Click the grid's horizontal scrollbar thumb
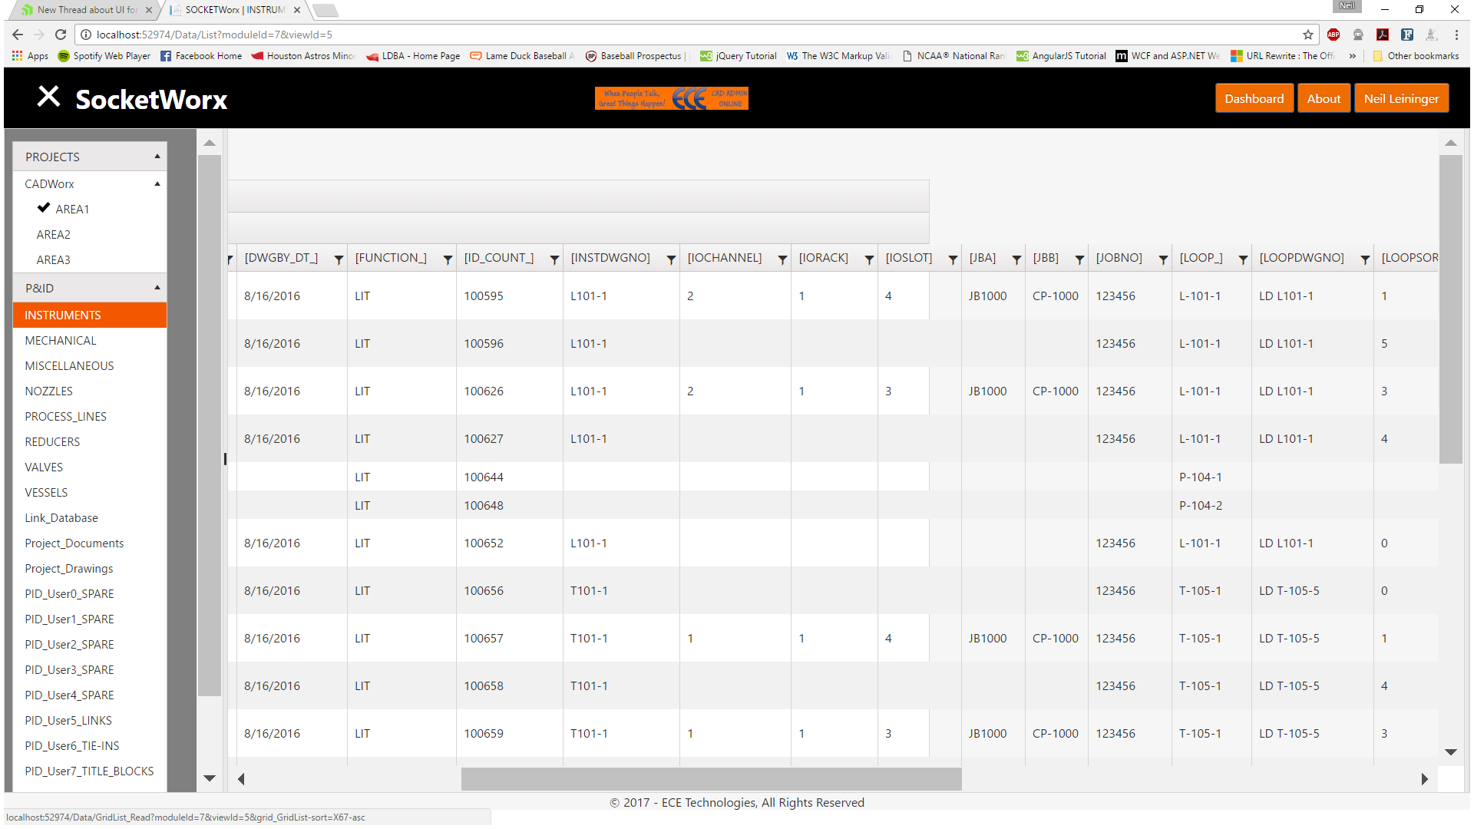Screen dimensions: 1474x829 tap(711, 778)
